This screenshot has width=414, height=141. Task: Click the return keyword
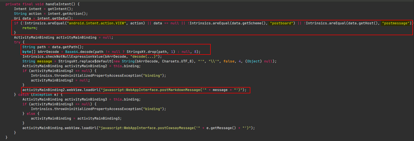tap(29, 28)
